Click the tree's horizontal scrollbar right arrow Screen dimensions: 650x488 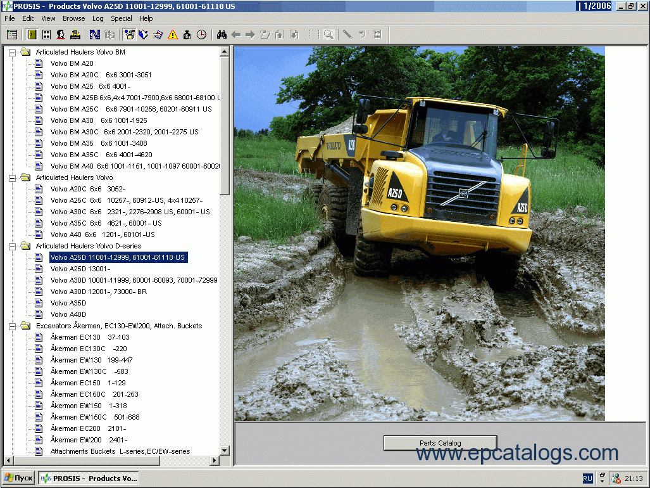tap(215, 460)
